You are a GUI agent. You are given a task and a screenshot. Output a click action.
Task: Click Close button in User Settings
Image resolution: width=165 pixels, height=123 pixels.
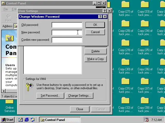coord(80,109)
